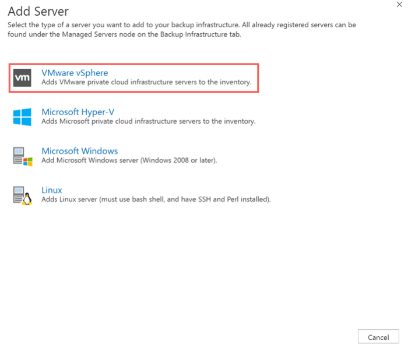Close the Add Server dialog with X
The image size is (408, 349).
point(398,4)
